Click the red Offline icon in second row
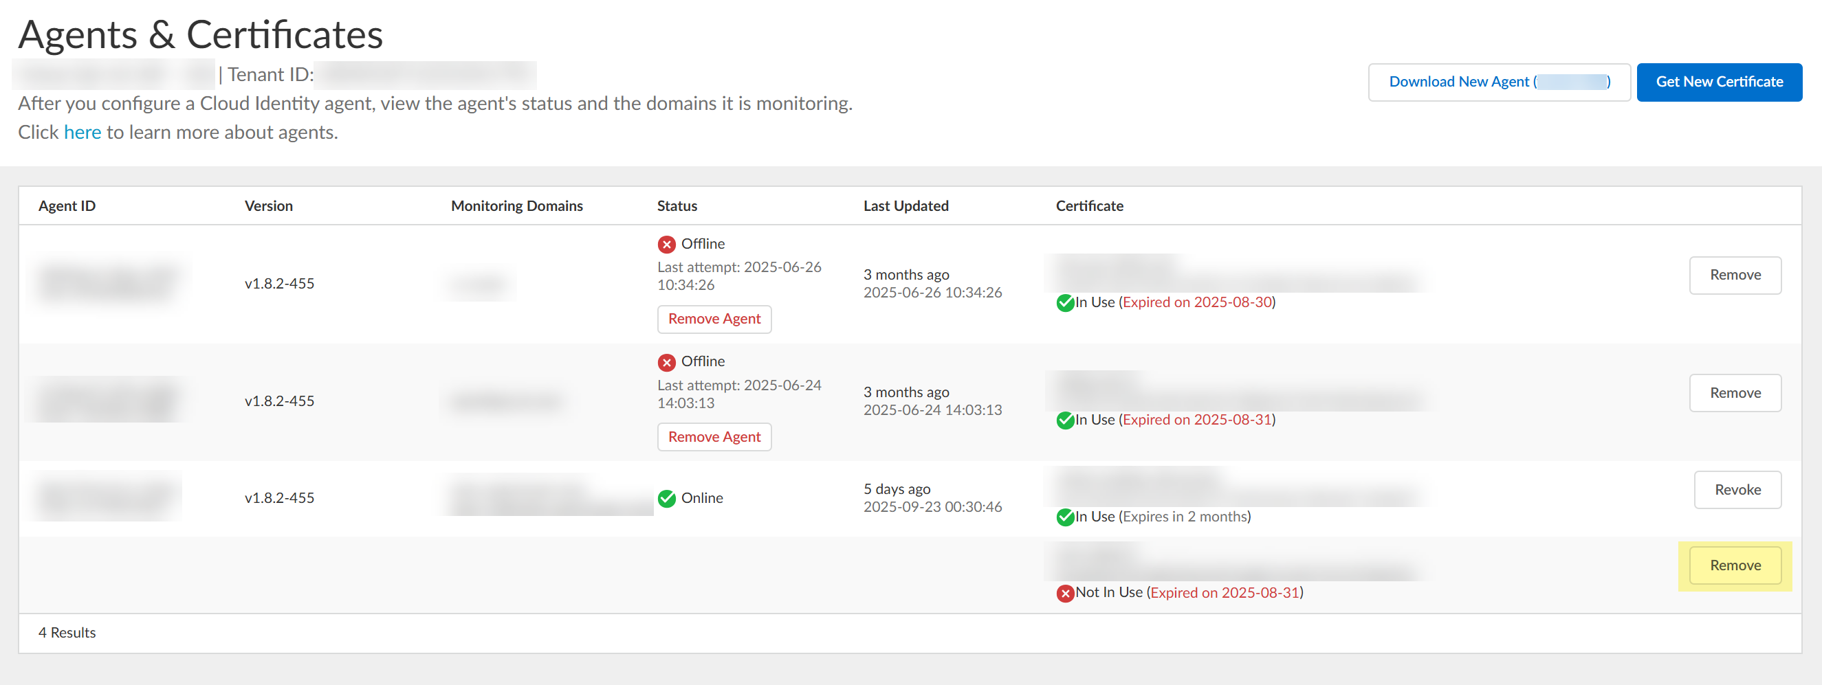The image size is (1822, 685). [x=666, y=363]
